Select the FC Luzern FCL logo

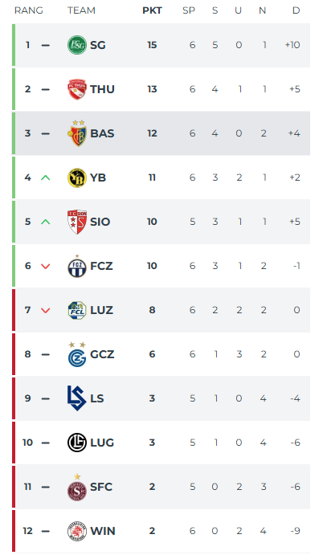coord(77,310)
